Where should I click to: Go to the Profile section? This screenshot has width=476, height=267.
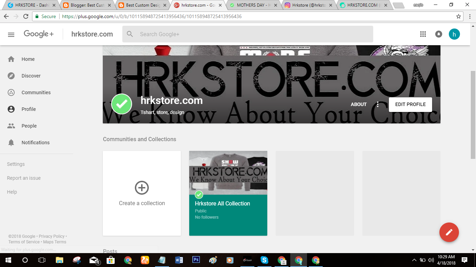[x=29, y=109]
